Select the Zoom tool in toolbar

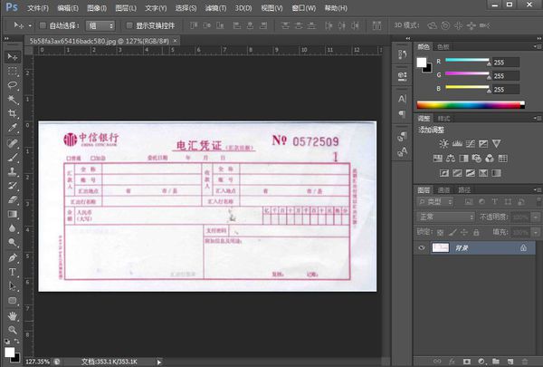point(13,330)
